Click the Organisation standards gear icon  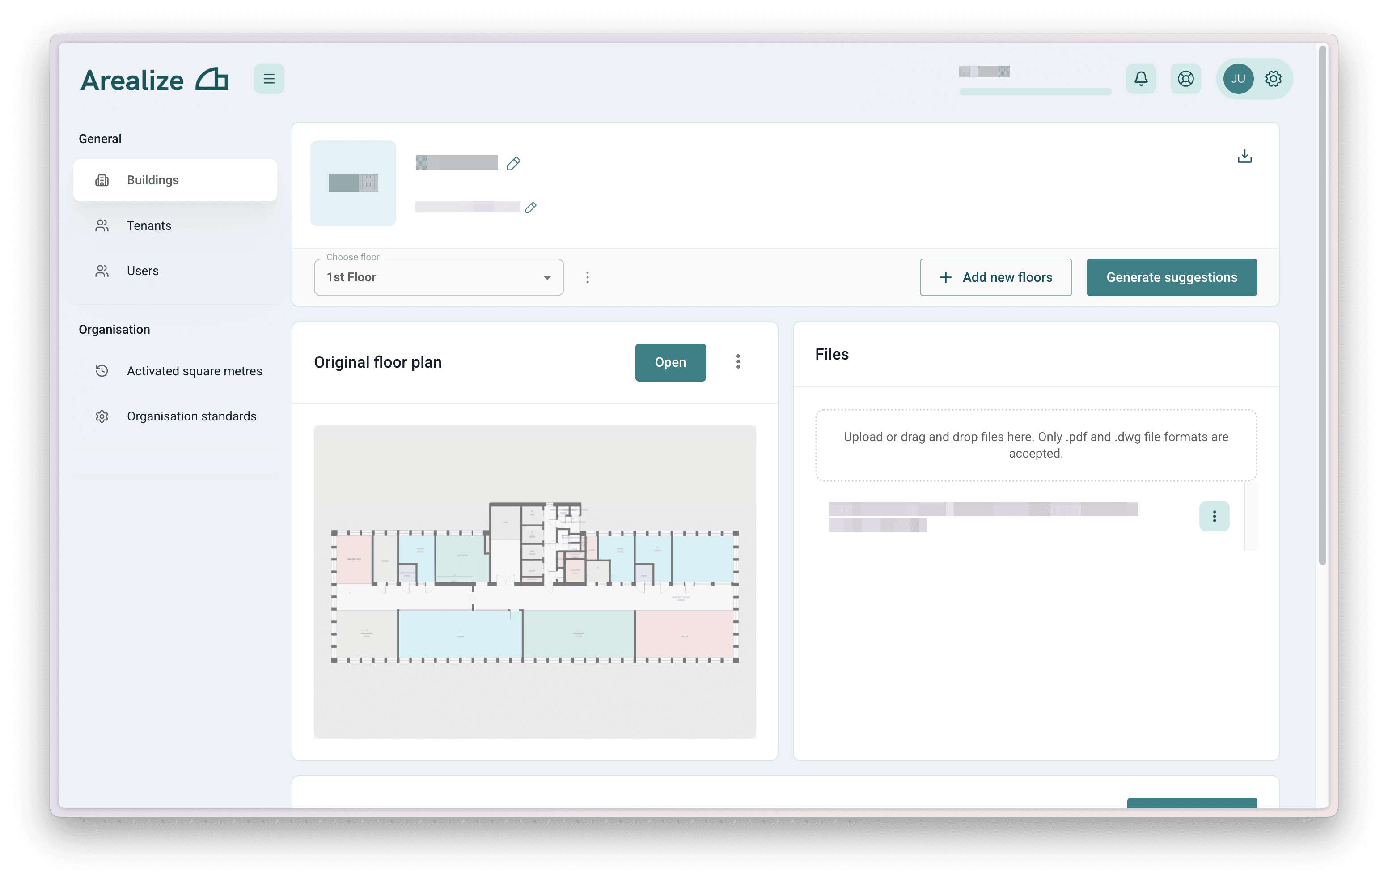[102, 416]
